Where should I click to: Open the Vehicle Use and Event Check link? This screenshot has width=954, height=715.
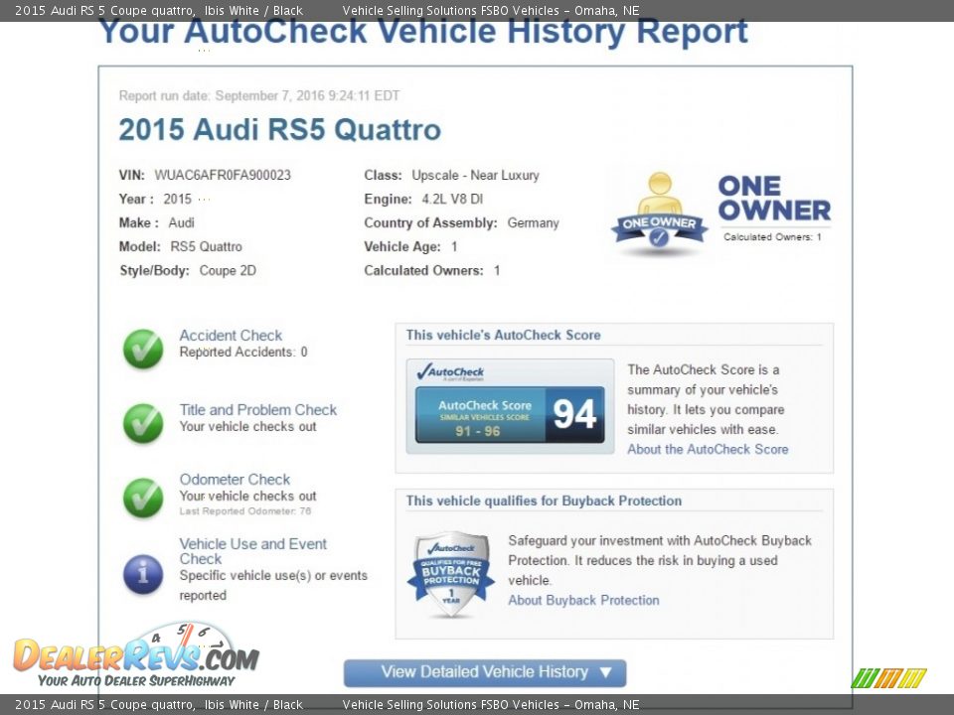(x=253, y=551)
